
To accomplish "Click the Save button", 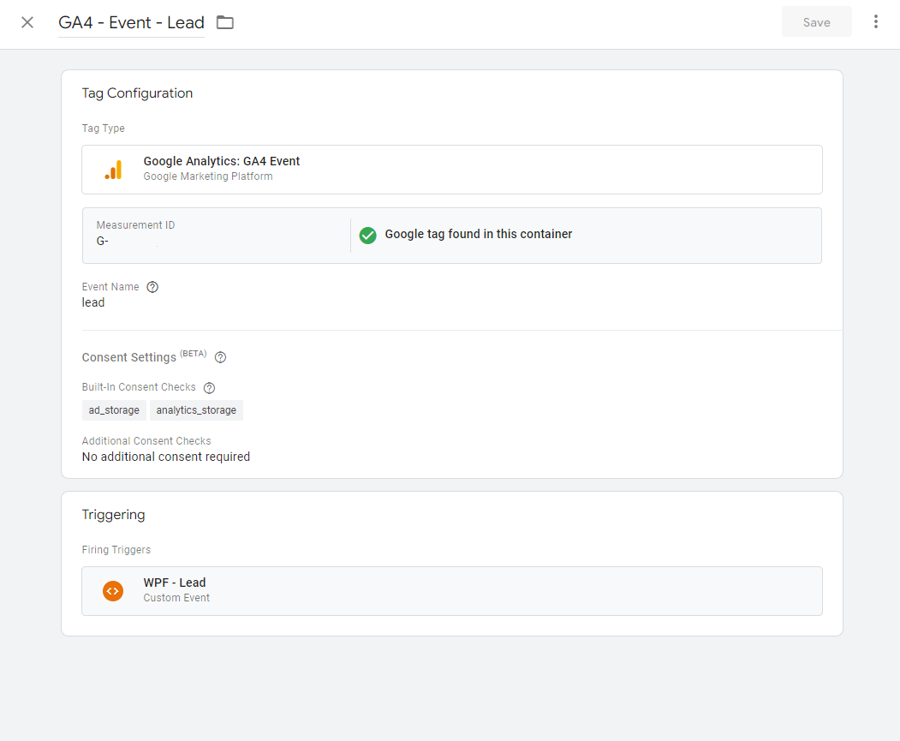I will pos(816,22).
